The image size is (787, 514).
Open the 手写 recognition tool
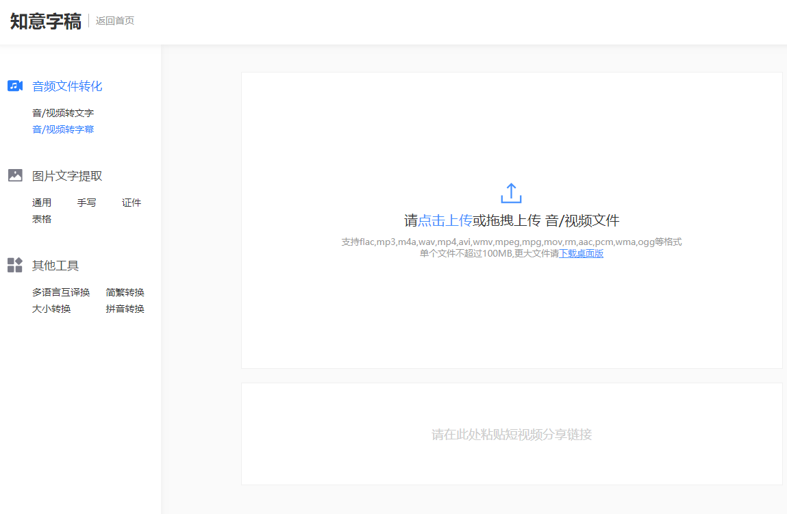pos(86,202)
